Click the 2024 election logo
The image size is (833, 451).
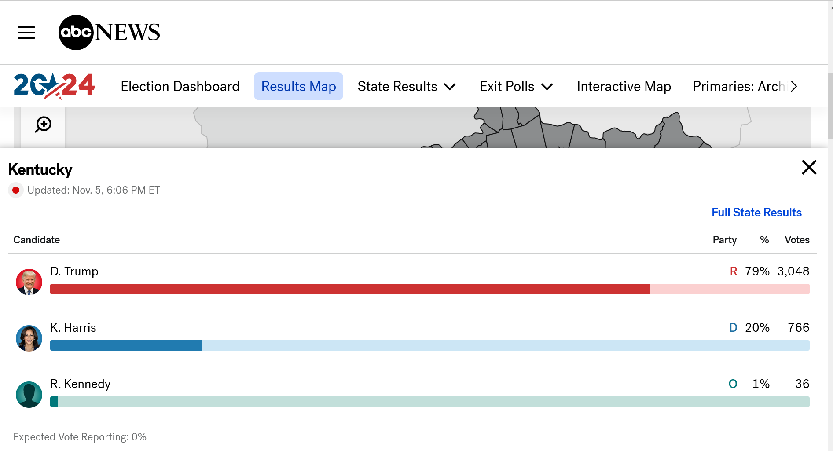(x=55, y=86)
